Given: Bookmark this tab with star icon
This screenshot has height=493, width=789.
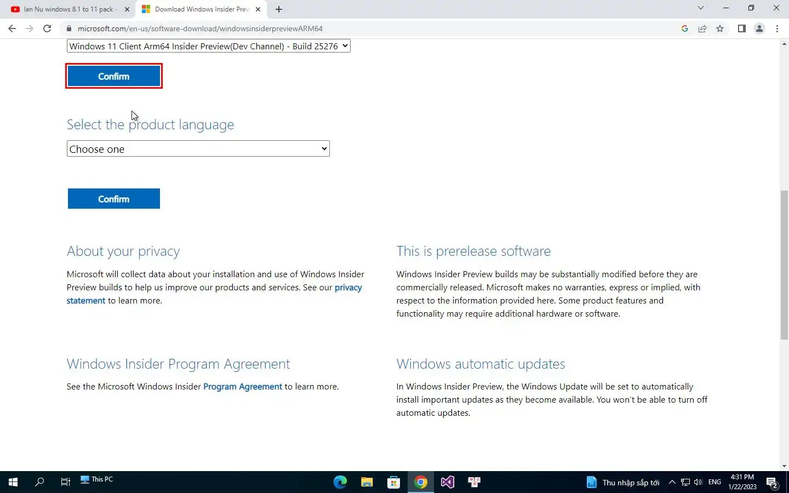Looking at the screenshot, I should pyautogui.click(x=720, y=28).
